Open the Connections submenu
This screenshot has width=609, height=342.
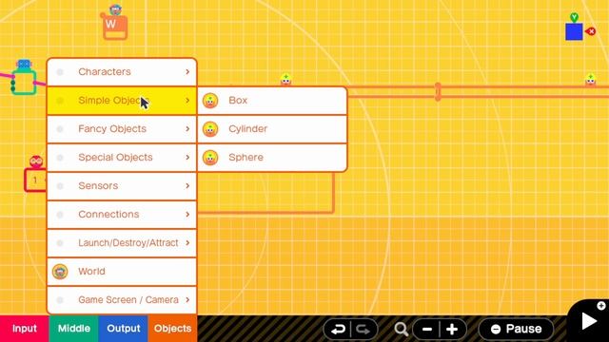pos(122,215)
